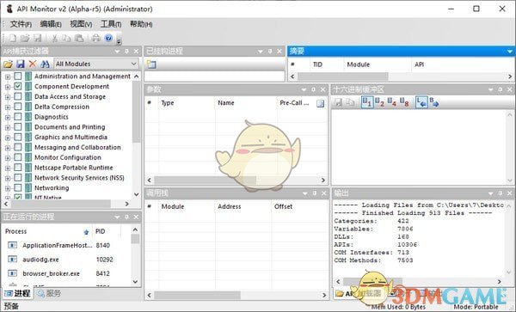Click the Paste clipboard toolbar icon

[79, 38]
